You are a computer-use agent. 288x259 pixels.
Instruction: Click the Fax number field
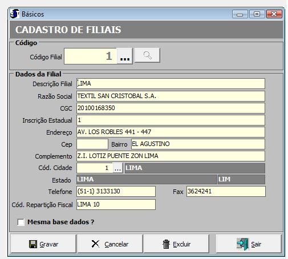[x=226, y=191]
